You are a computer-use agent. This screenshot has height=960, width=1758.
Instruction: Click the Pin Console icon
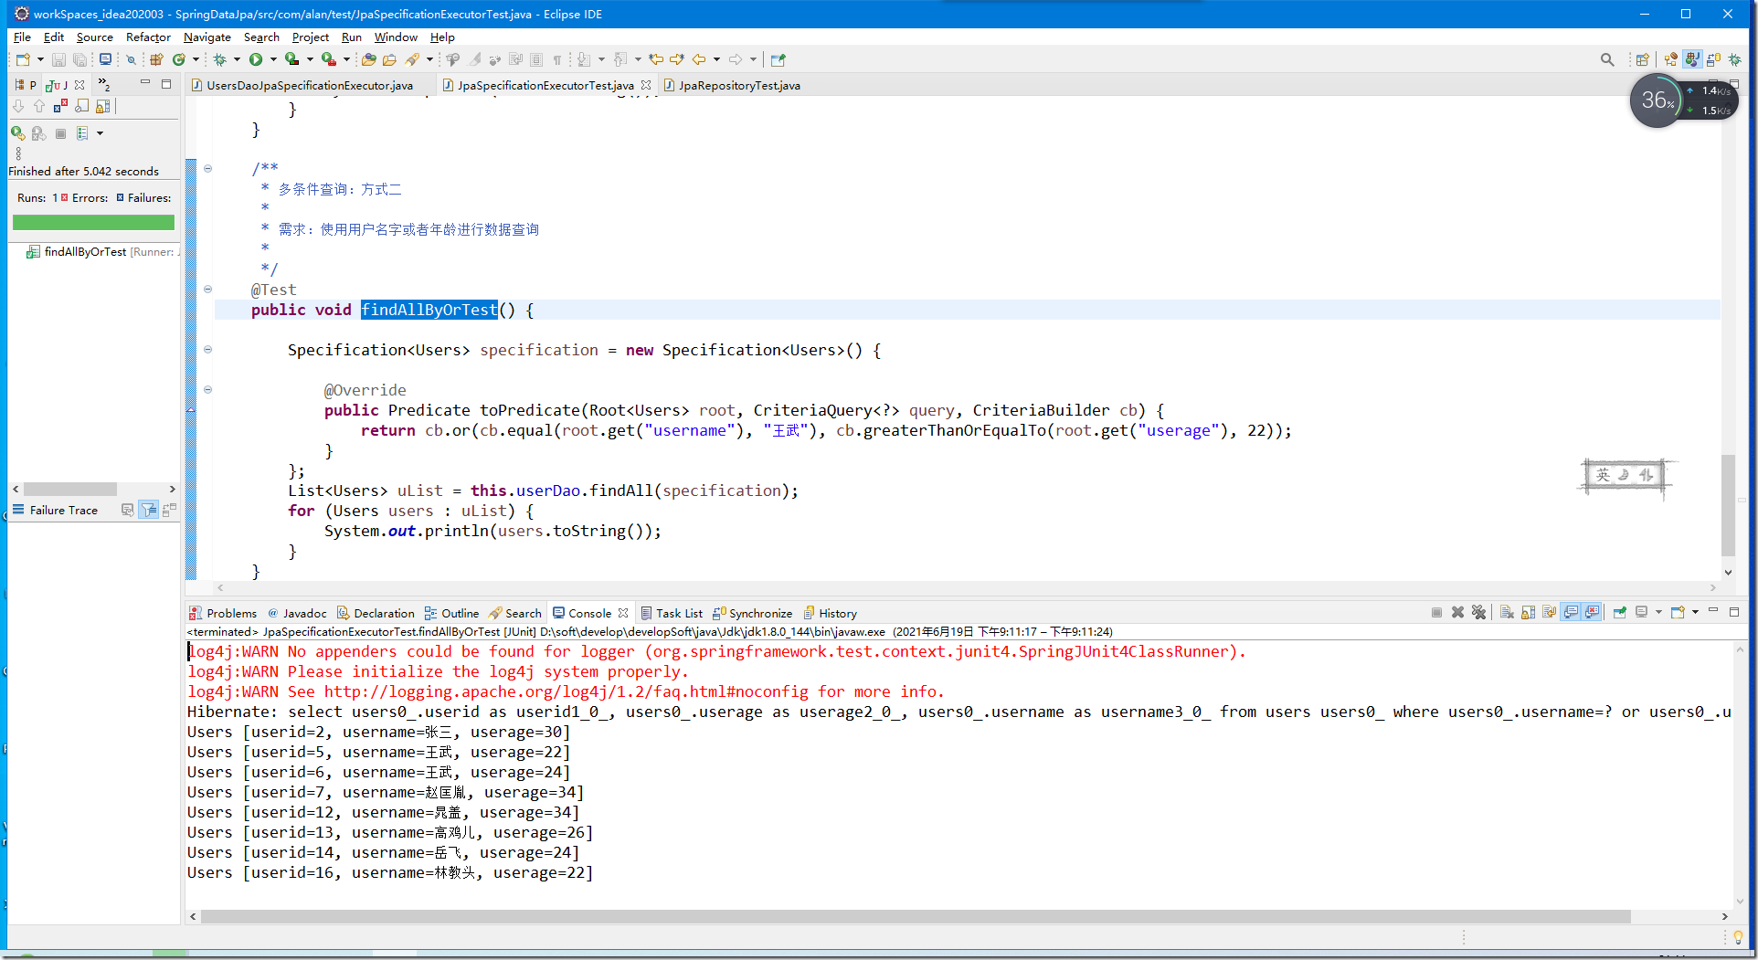[1620, 612]
